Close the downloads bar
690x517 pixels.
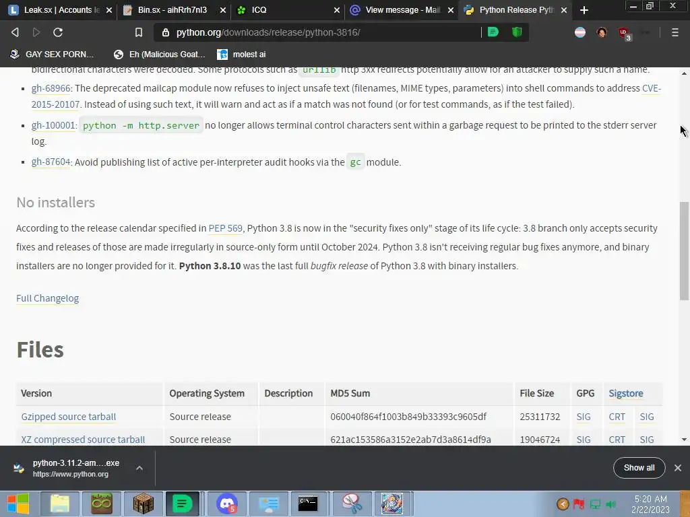(x=678, y=468)
